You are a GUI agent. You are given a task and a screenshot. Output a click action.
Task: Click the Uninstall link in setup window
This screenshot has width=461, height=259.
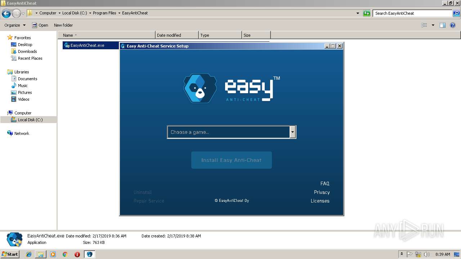click(143, 192)
